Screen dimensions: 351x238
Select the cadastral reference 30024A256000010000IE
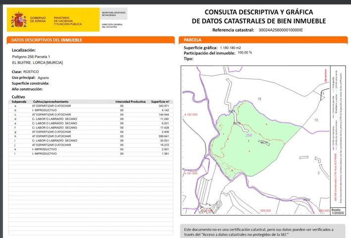pos(281,30)
